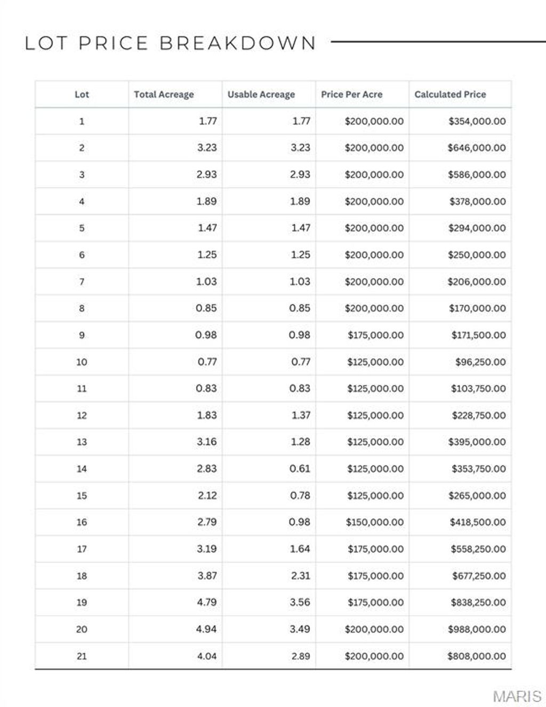Viewport: 546px width, 707px height.
Task: Select the $354,000.00 calculated price cell
Action: [x=477, y=121]
